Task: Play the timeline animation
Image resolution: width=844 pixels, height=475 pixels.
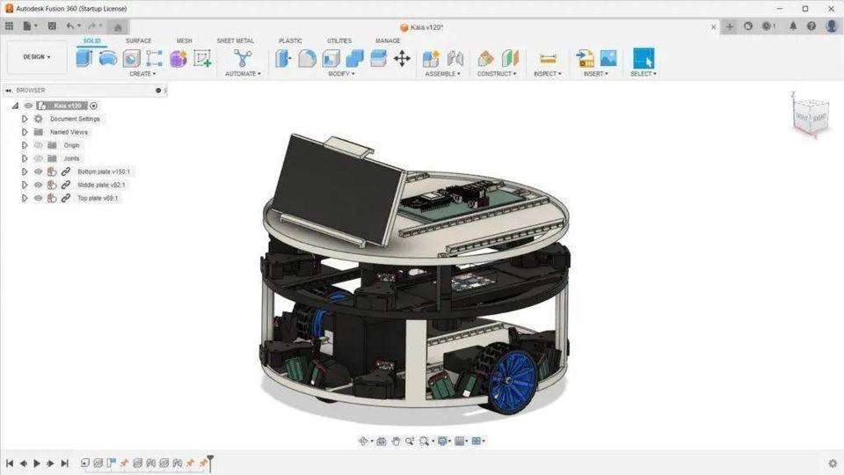Action: tap(37, 464)
